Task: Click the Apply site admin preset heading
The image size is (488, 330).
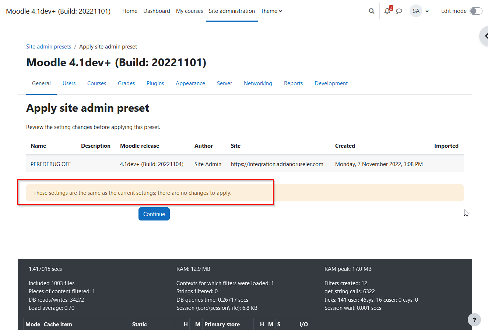Action: point(88,108)
